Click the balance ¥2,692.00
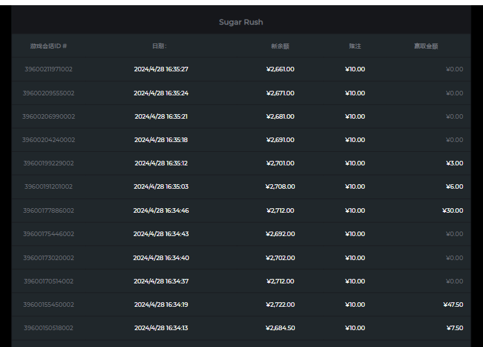This screenshot has height=347, width=483. click(280, 234)
